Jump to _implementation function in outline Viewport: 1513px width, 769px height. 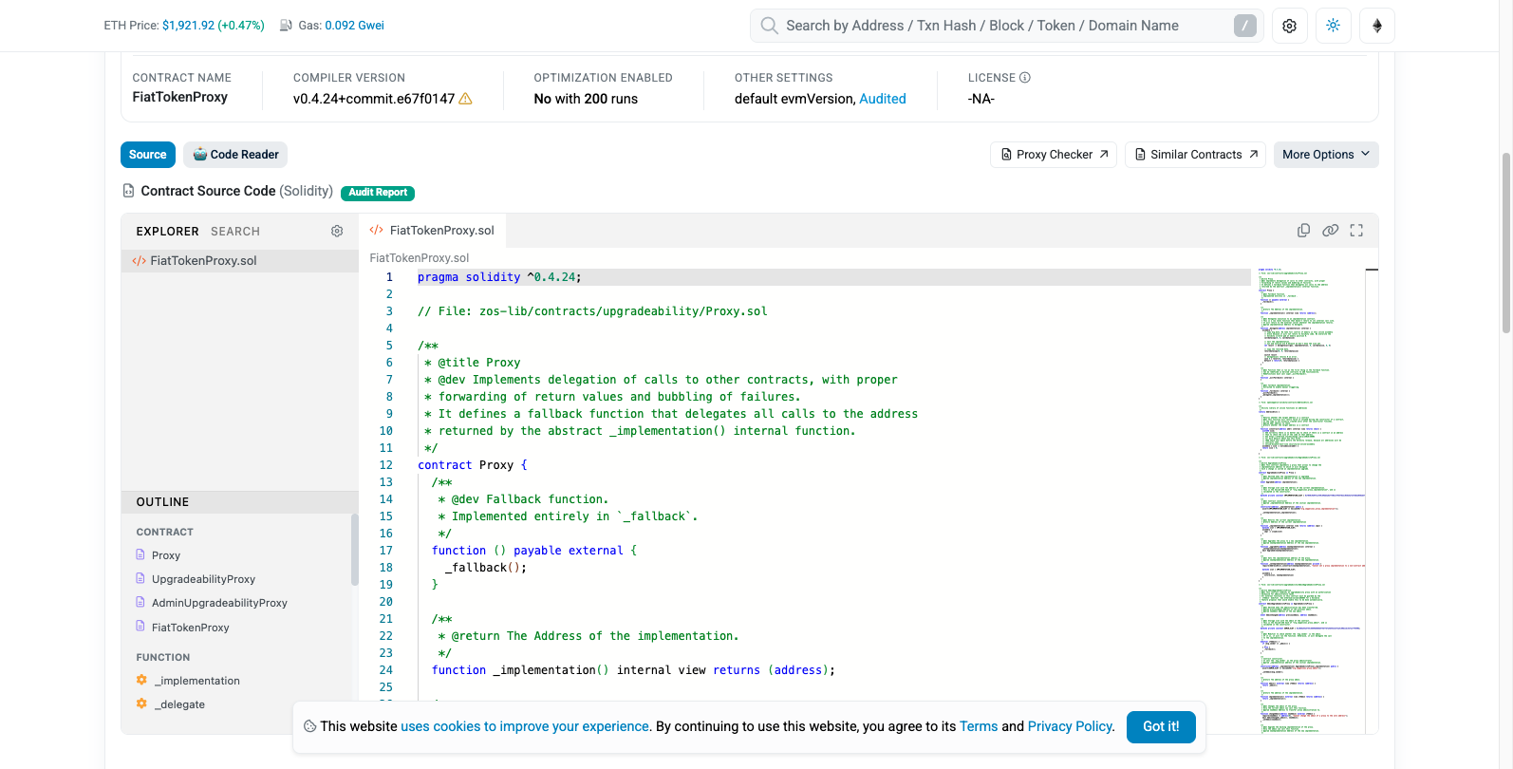[196, 681]
